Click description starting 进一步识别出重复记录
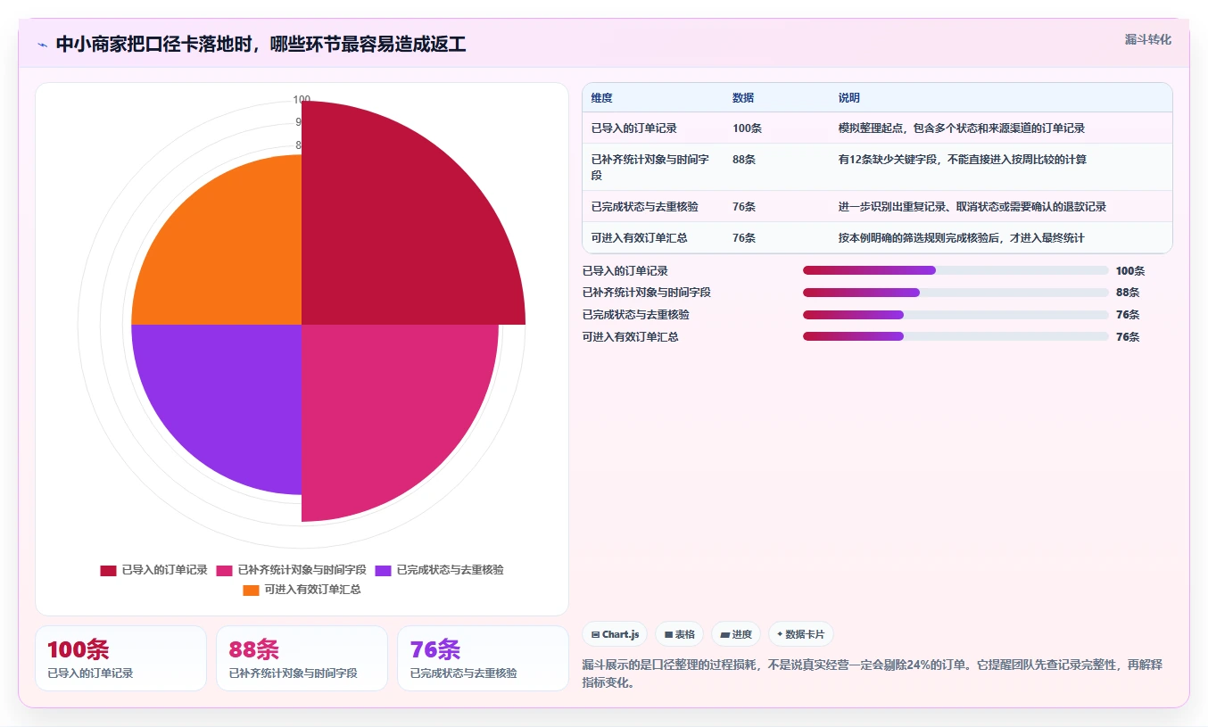Image resolution: width=1208 pixels, height=727 pixels. [972, 207]
